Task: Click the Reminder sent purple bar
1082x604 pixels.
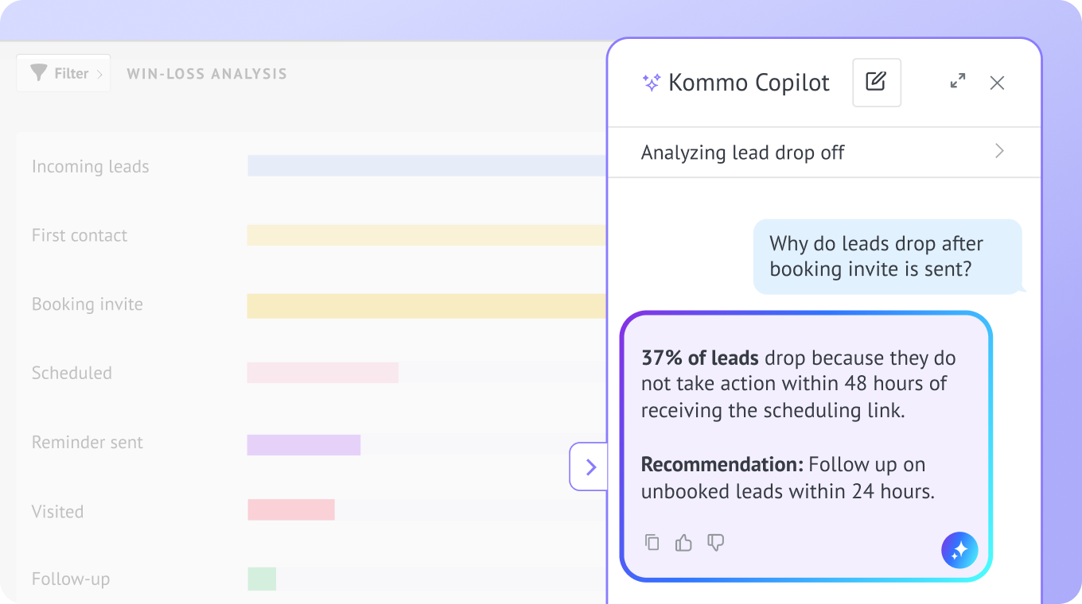Action: click(x=304, y=445)
